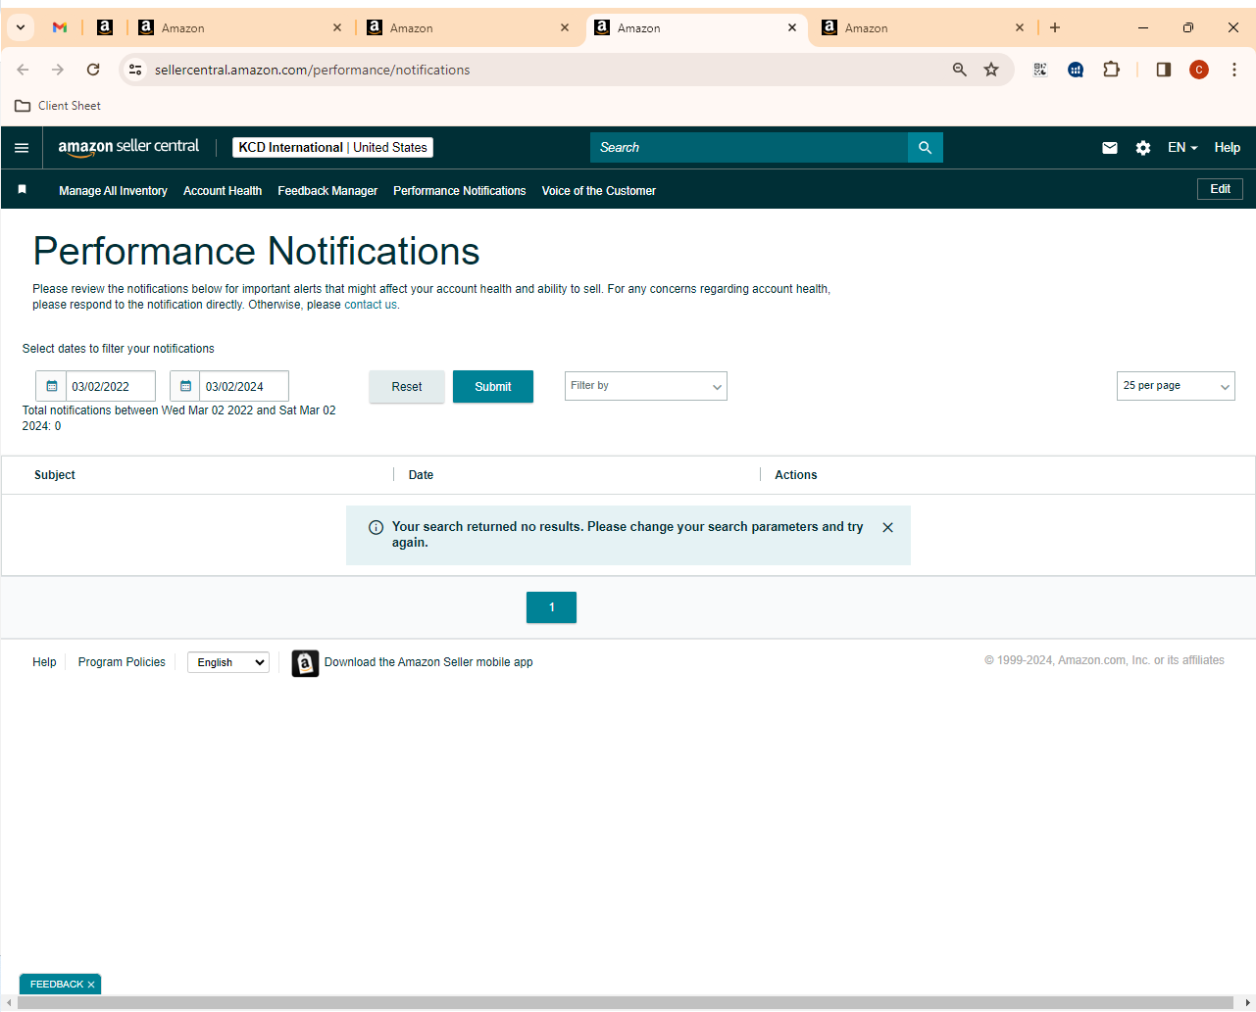Open a new browser tab
The image size is (1256, 1012).
click(x=1055, y=27)
